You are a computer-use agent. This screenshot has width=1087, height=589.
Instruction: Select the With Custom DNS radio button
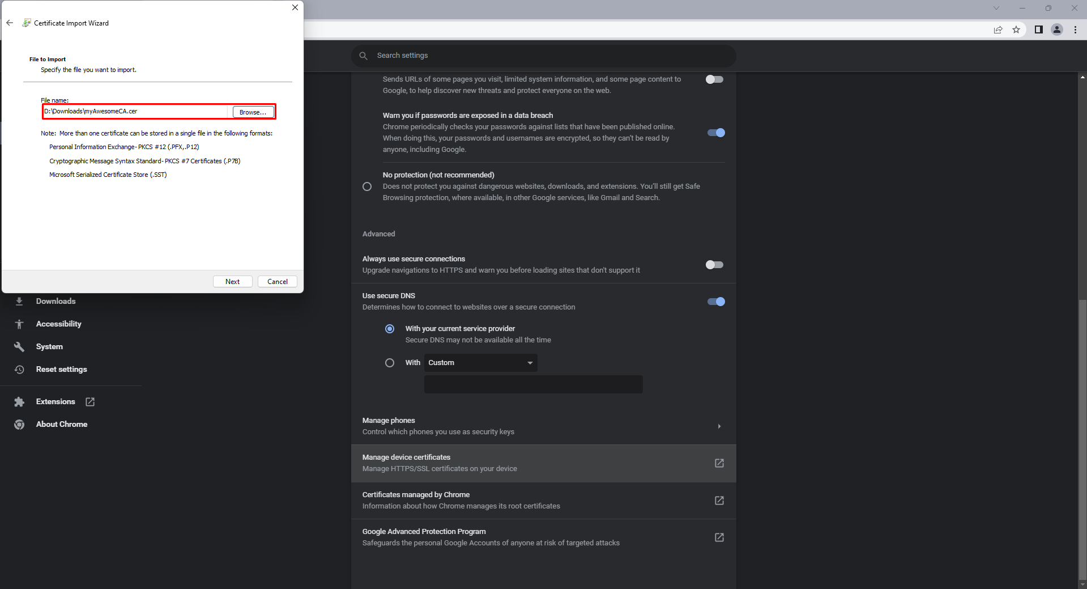point(390,363)
